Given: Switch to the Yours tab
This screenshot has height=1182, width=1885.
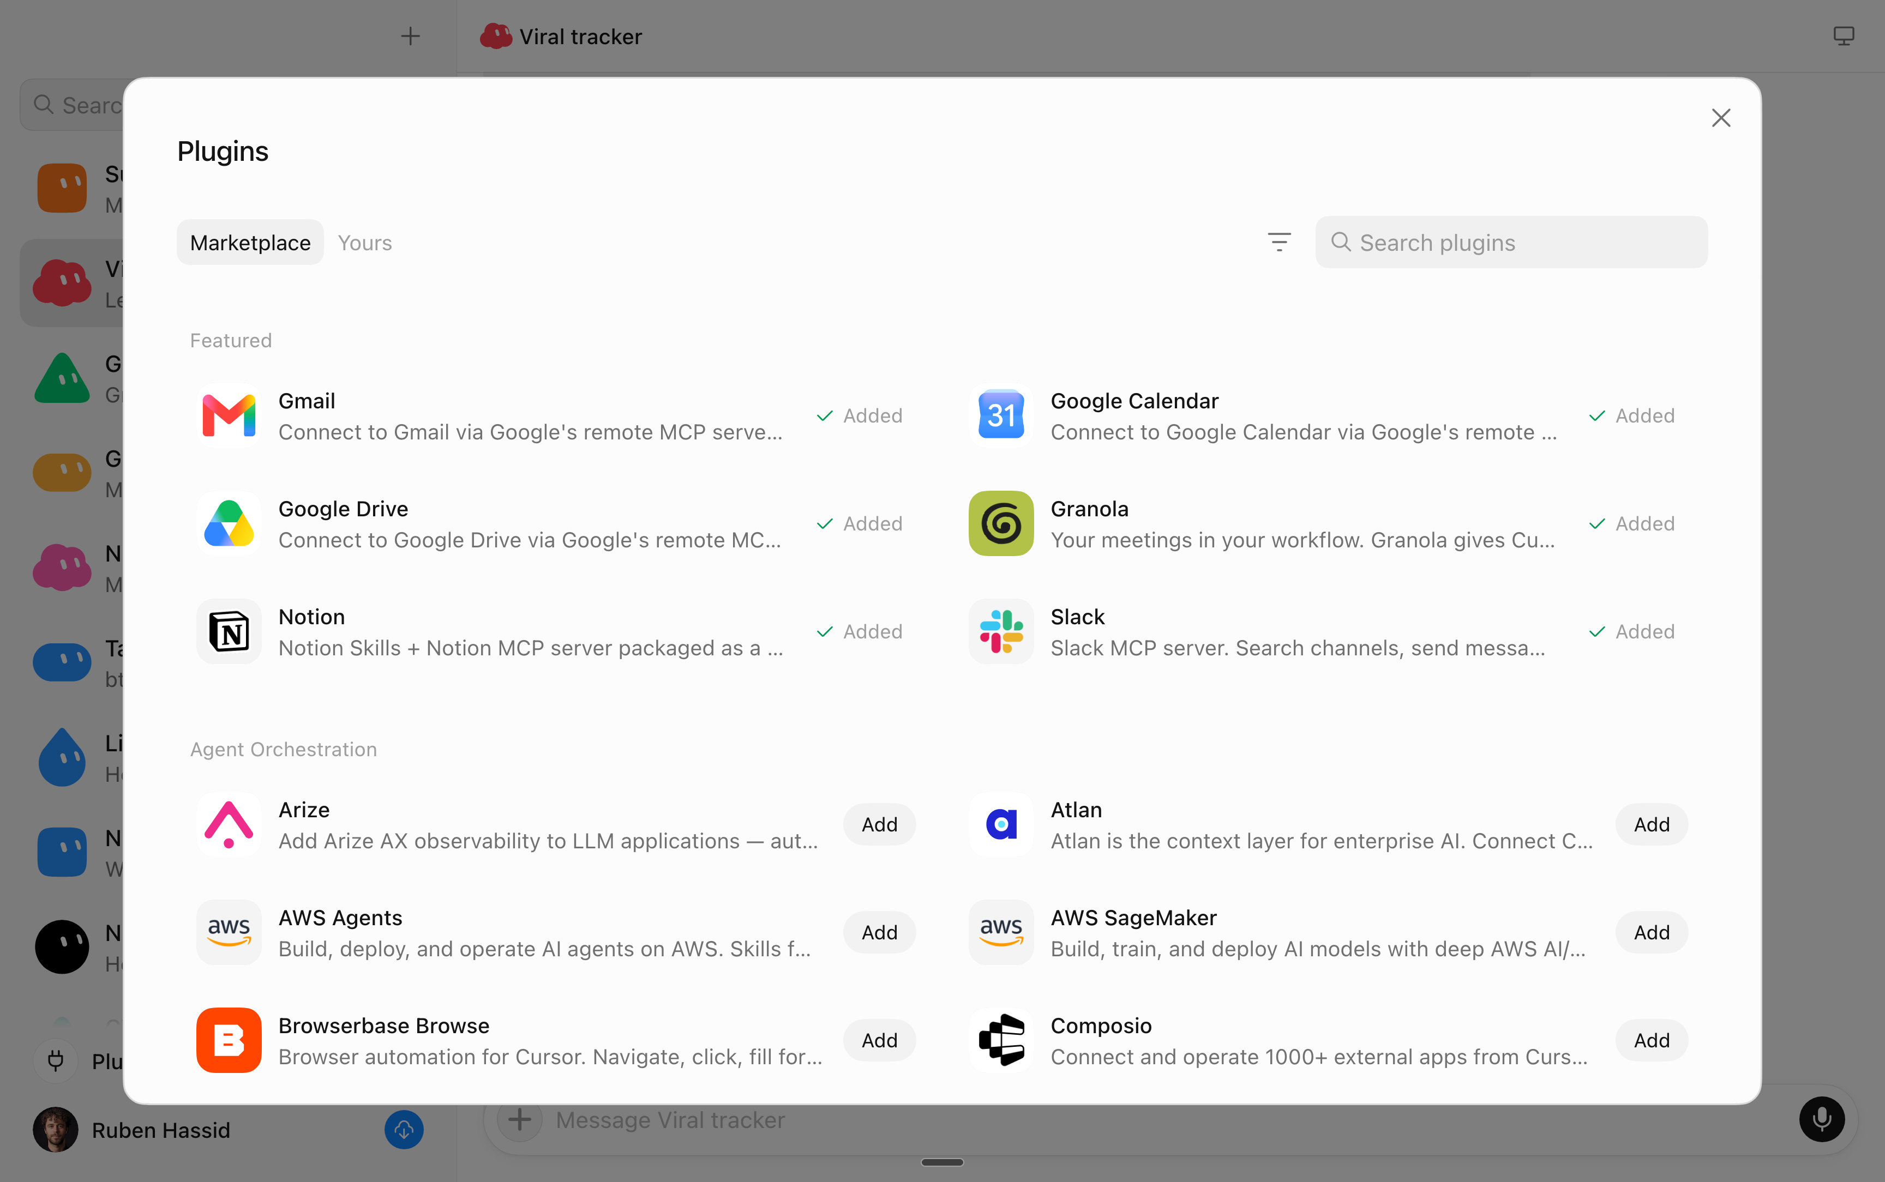Looking at the screenshot, I should pos(364,242).
